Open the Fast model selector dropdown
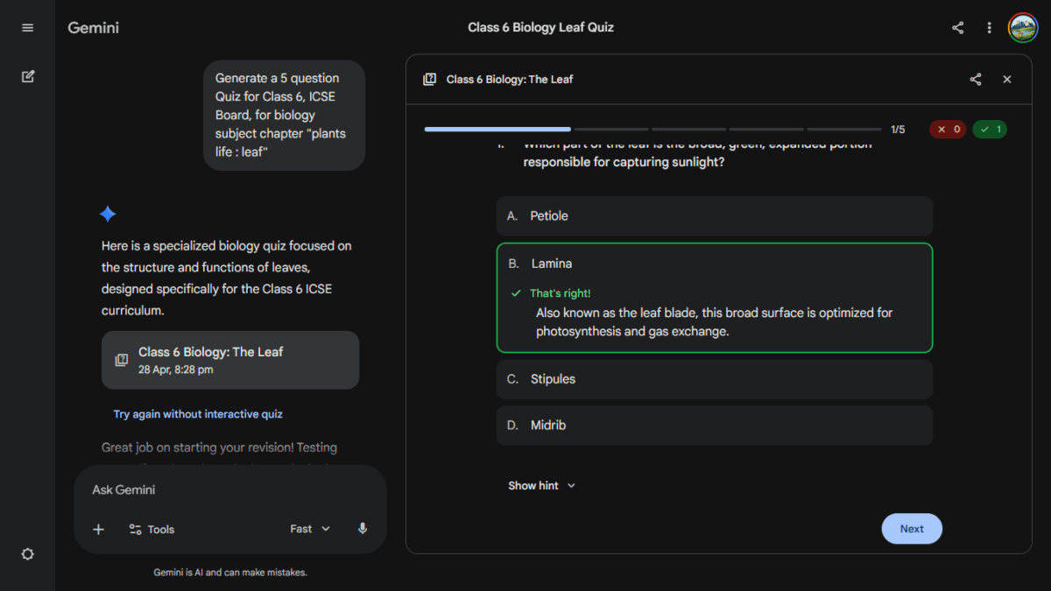The width and height of the screenshot is (1051, 591). point(310,529)
